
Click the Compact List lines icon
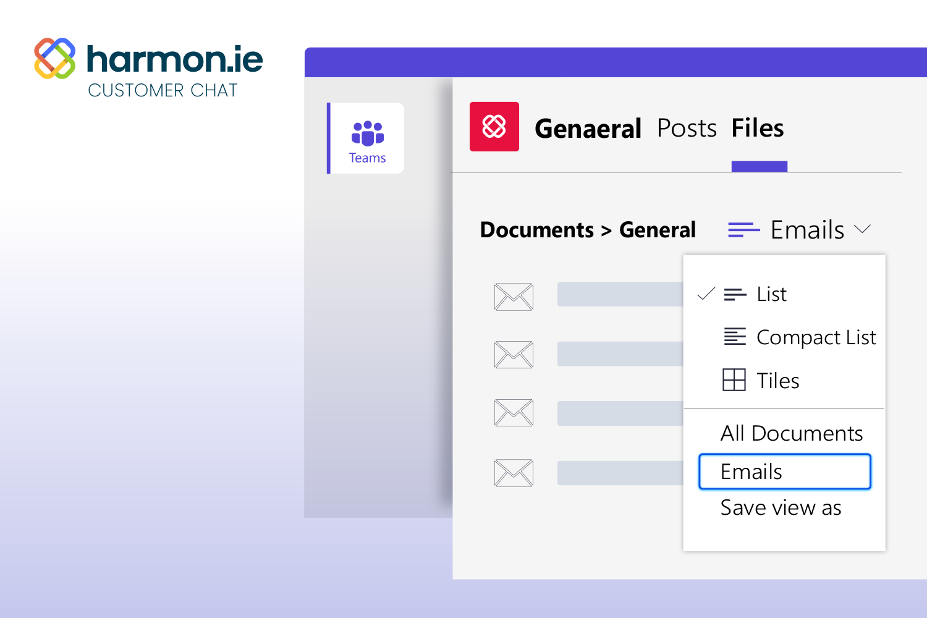[735, 336]
